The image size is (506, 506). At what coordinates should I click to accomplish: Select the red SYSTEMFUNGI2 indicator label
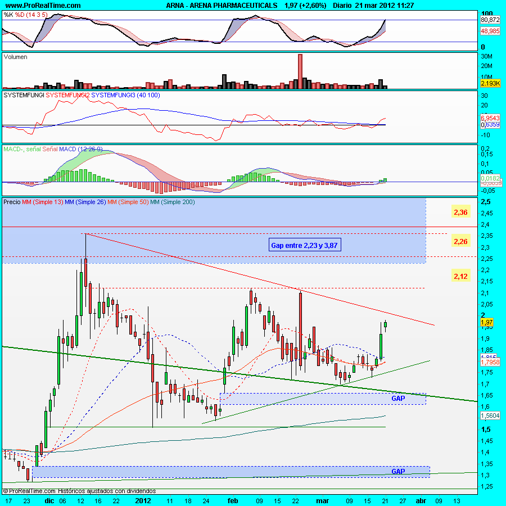68,95
